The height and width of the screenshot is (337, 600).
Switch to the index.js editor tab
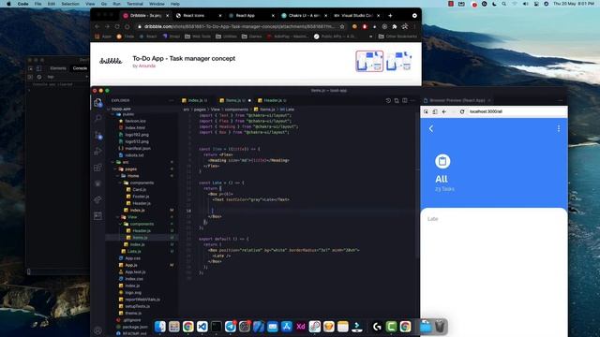pos(195,100)
